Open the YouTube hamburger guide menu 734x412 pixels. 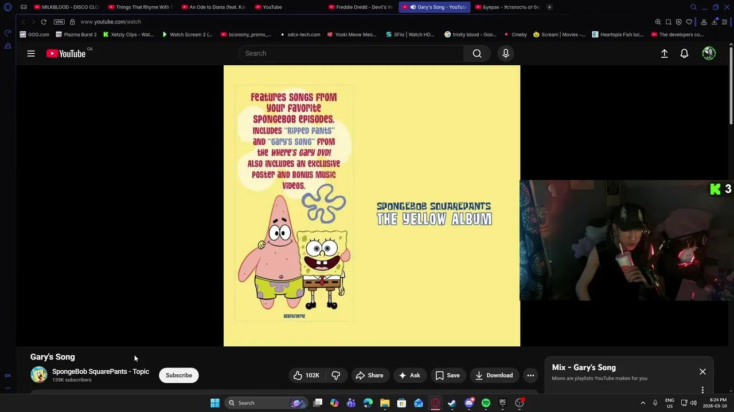pos(31,53)
